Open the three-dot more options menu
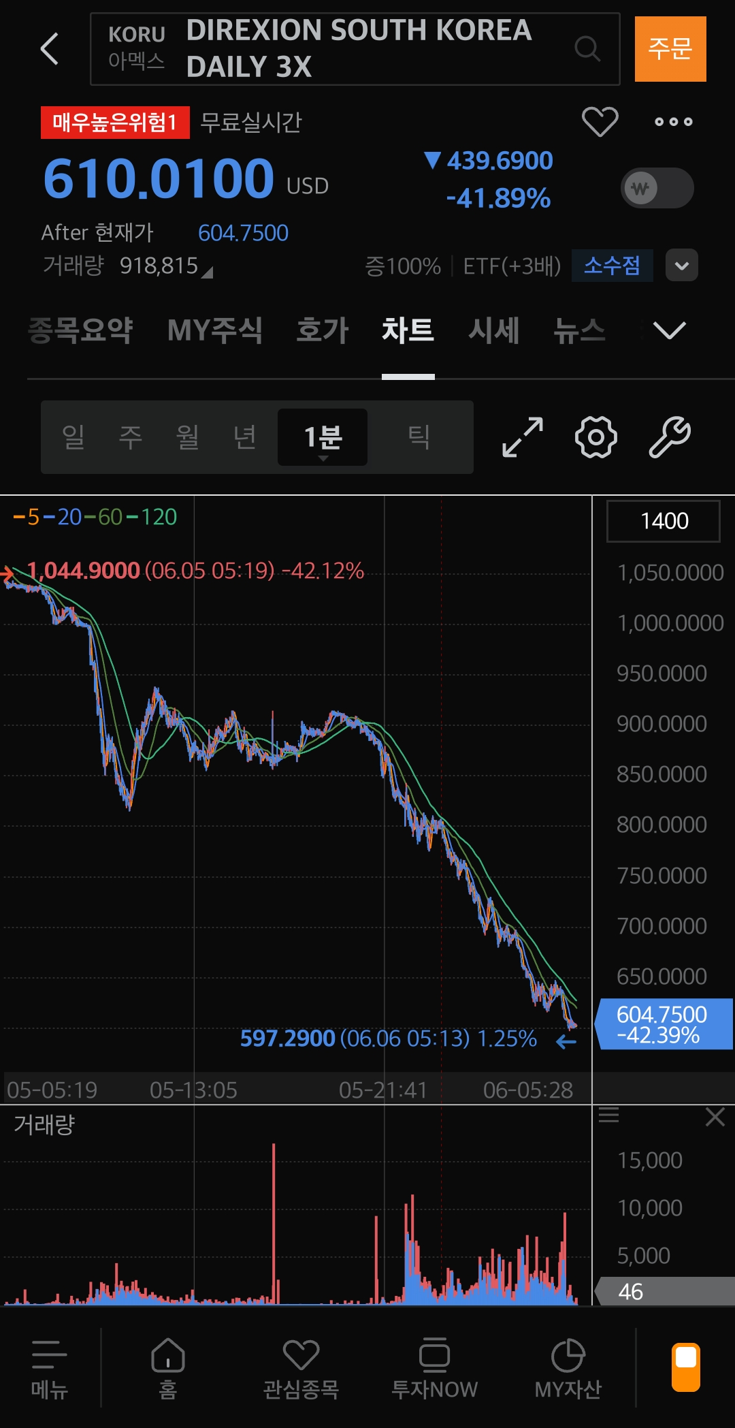Screen dimensions: 735x1428 pos(674,122)
